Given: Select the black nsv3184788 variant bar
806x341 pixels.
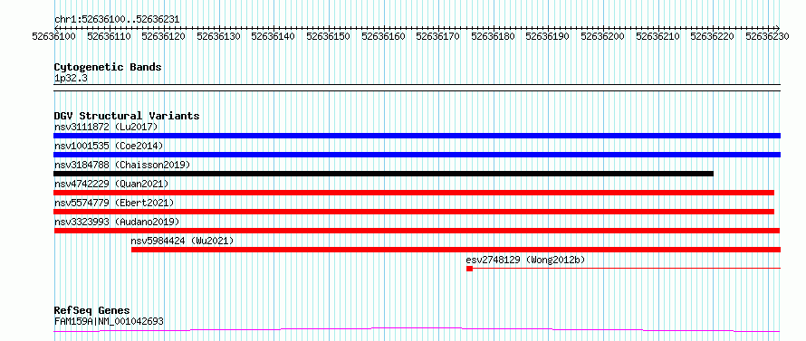Looking at the screenshot, I should point(383,174).
